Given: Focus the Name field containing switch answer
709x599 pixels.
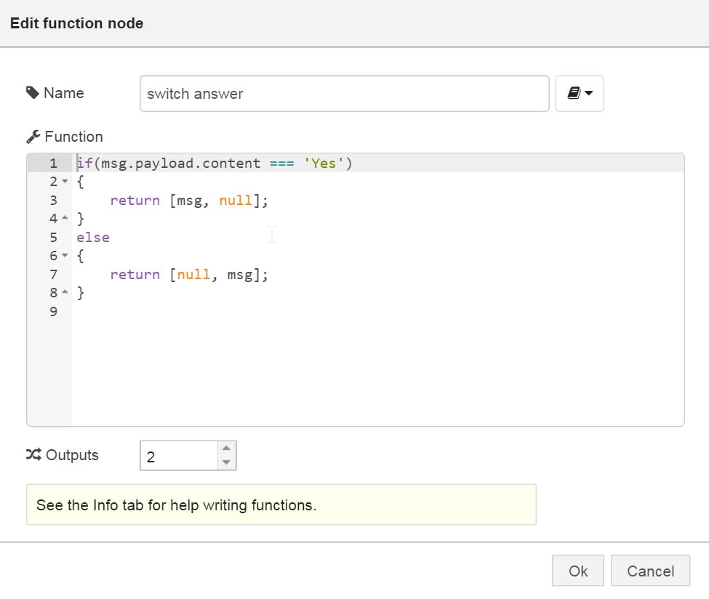Looking at the screenshot, I should click(343, 94).
